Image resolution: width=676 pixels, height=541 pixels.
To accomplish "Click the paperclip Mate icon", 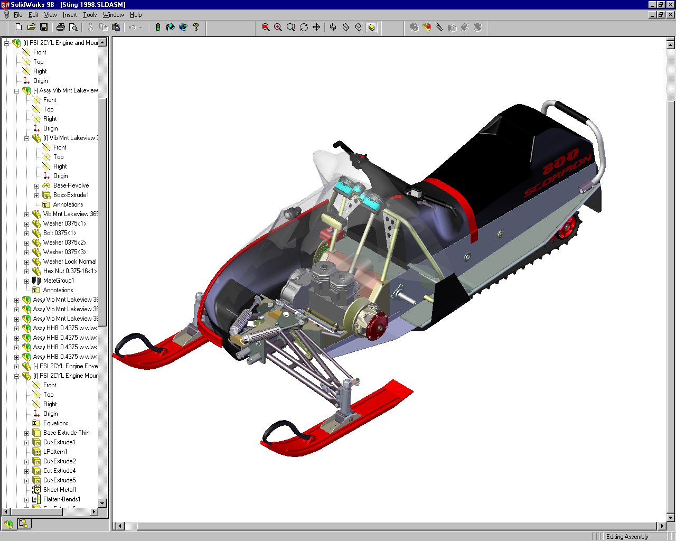I will (439, 27).
